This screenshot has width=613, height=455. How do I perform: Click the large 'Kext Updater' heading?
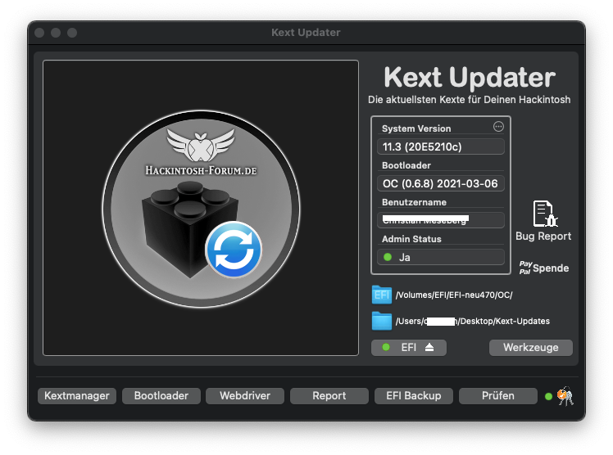pyautogui.click(x=470, y=77)
